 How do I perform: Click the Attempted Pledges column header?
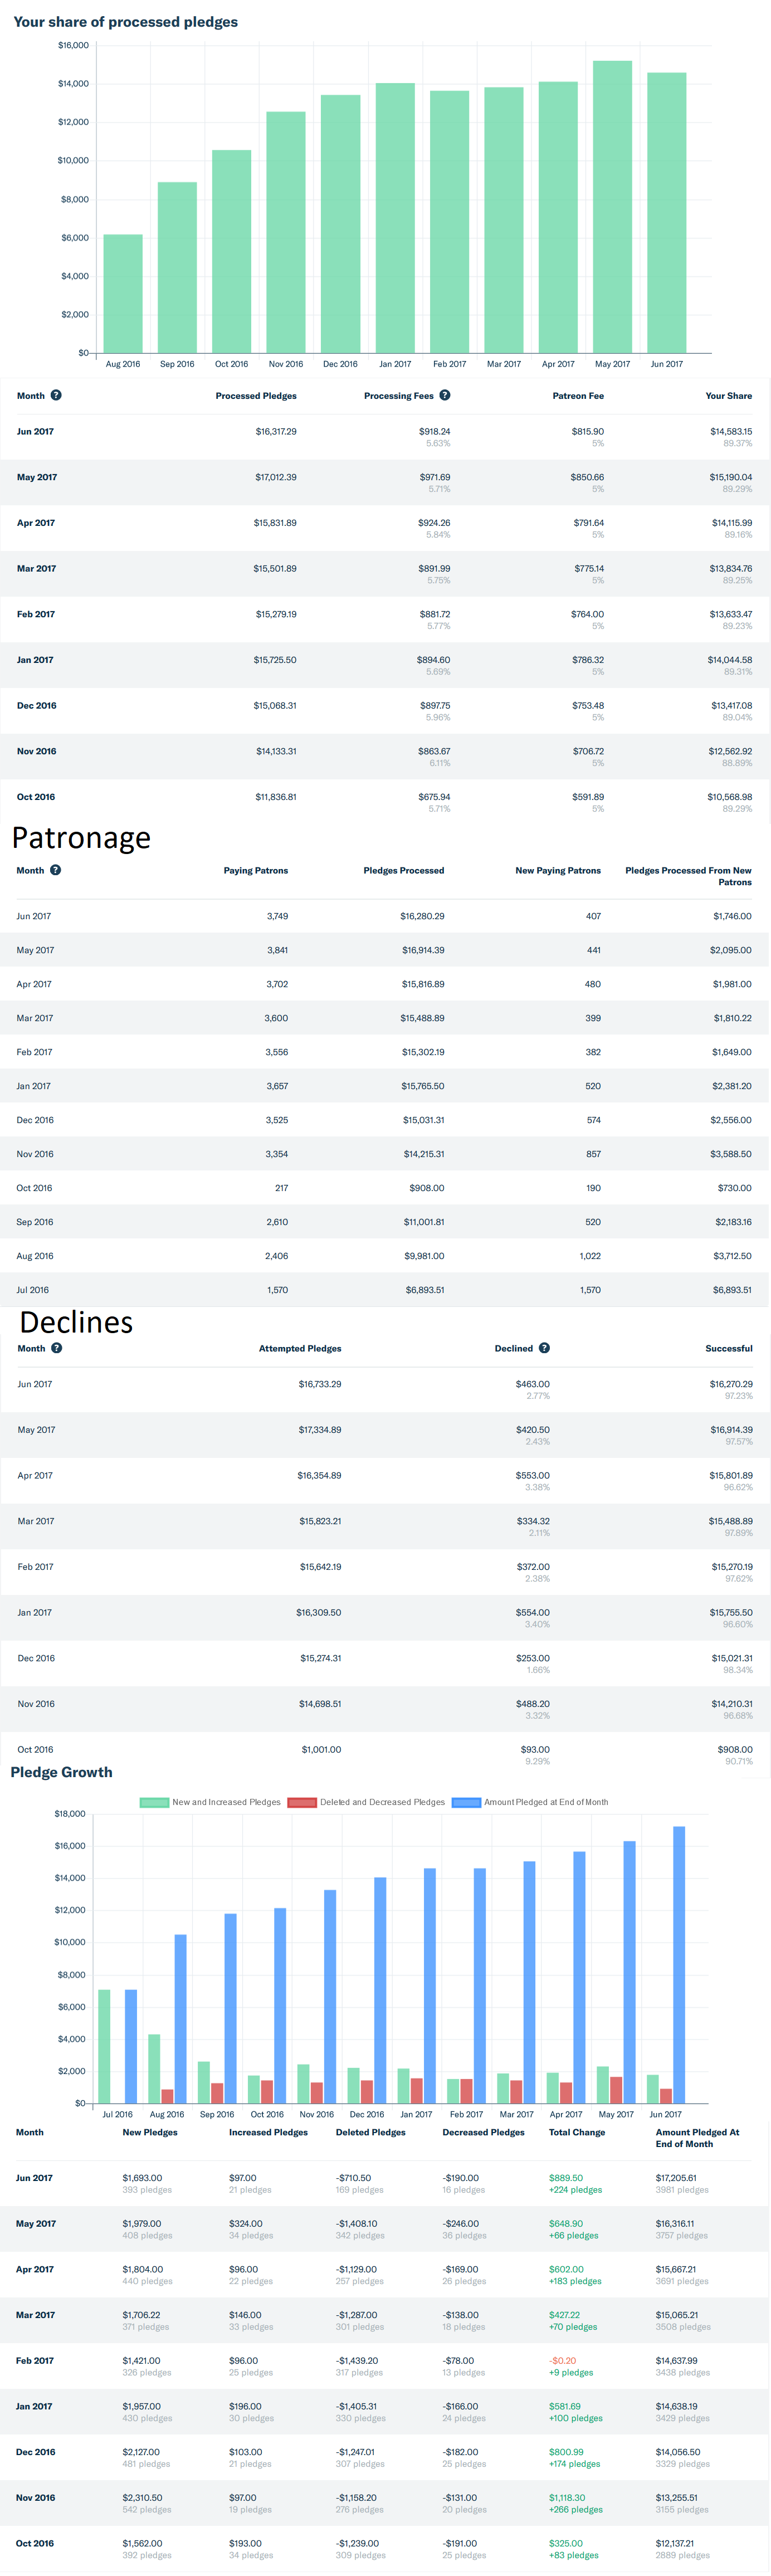coord(300,1349)
